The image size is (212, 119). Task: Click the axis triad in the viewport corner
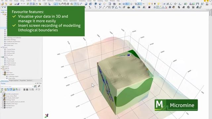coord(46,115)
